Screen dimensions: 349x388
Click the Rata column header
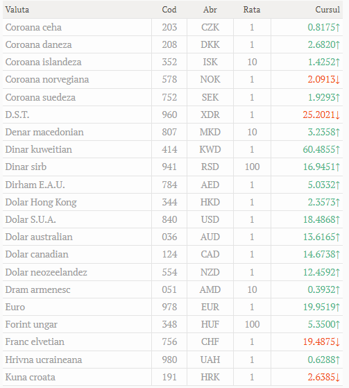(252, 10)
